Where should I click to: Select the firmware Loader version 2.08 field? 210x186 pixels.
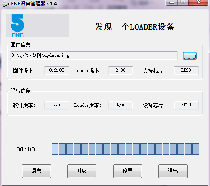(121, 70)
